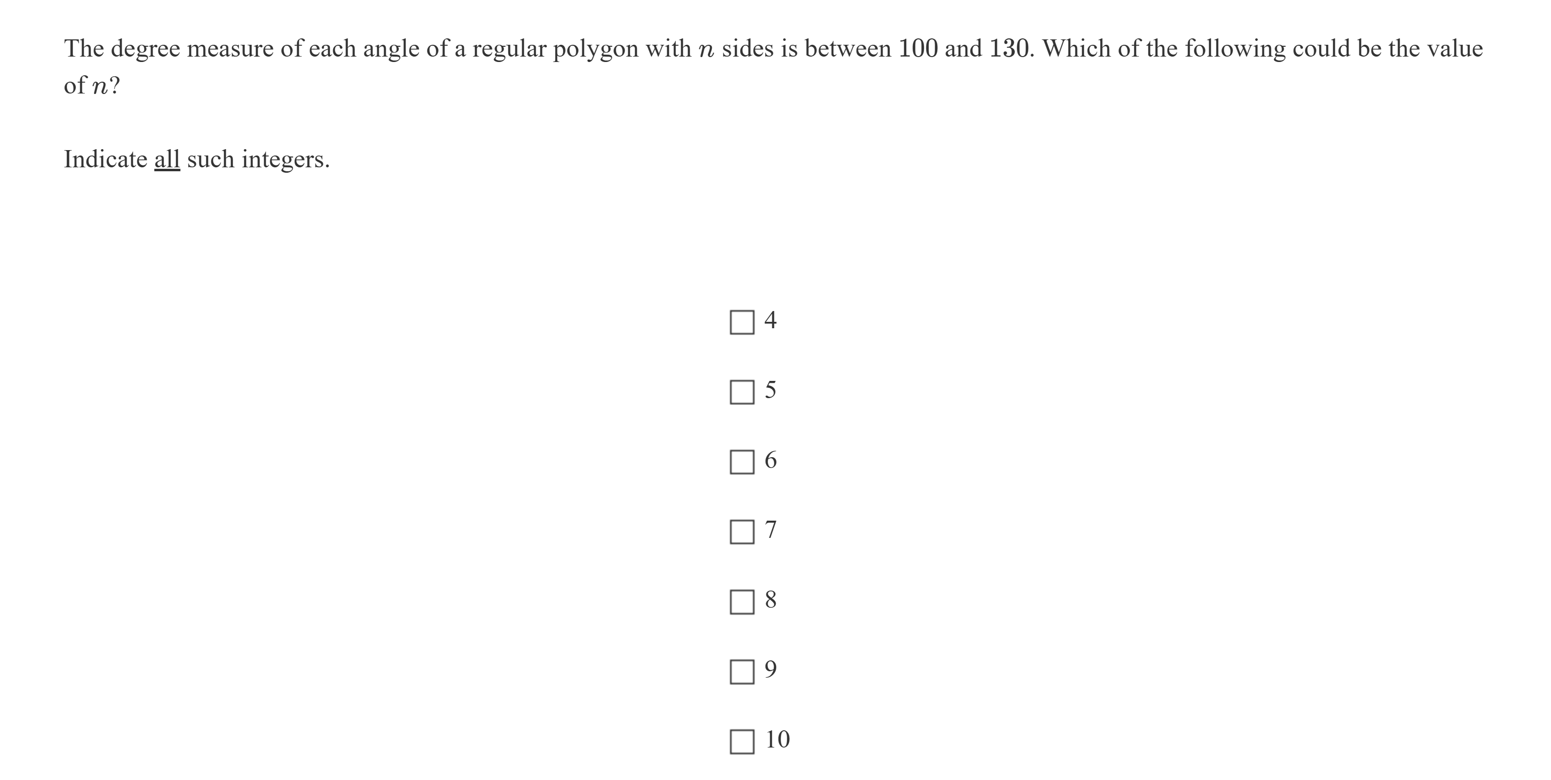Mark the checkbox for answer 8

(x=742, y=601)
